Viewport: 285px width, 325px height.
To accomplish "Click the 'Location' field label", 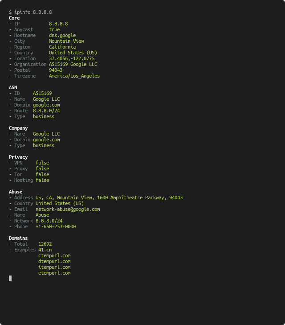I will (25, 59).
